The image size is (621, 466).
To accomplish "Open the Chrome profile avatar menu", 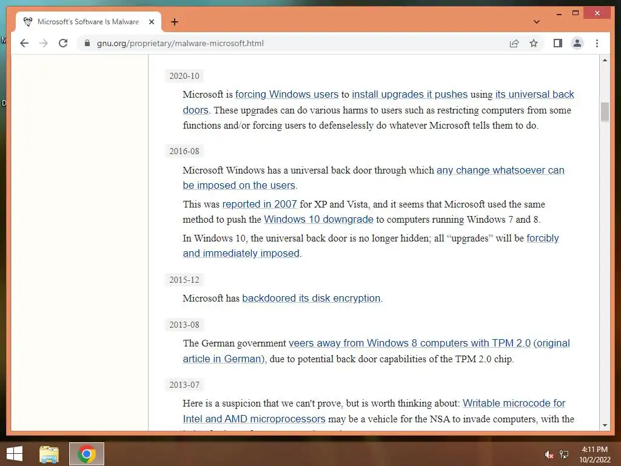I will 577,43.
